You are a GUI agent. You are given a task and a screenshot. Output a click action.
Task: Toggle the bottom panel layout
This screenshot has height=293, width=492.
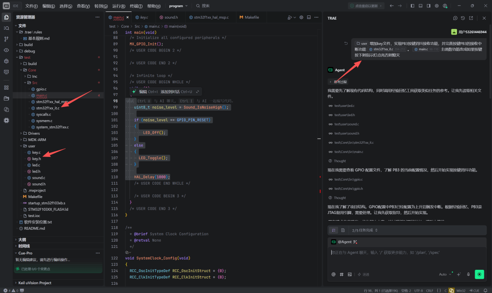[x=420, y=5]
